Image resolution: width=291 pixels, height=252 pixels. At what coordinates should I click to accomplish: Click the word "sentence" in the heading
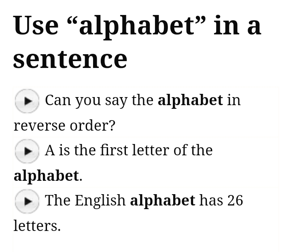pos(70,59)
